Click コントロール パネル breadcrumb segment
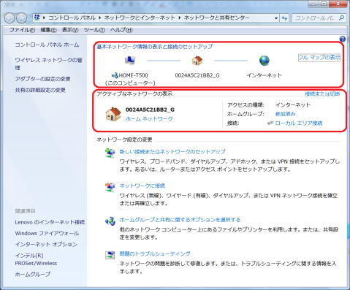The image size is (350, 290). pos(72,18)
